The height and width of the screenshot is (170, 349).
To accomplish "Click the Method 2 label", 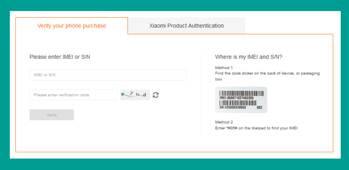I will pyautogui.click(x=224, y=122).
